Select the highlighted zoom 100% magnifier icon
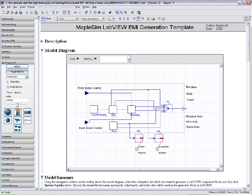 pyautogui.click(x=117, y=12)
